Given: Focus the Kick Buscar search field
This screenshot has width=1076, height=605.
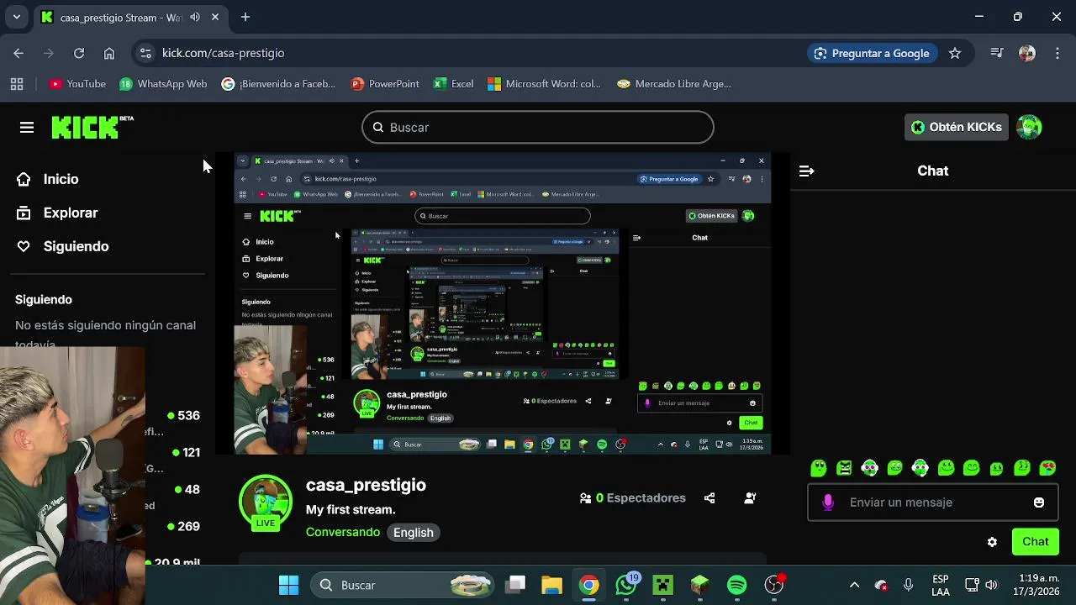Looking at the screenshot, I should pyautogui.click(x=538, y=128).
